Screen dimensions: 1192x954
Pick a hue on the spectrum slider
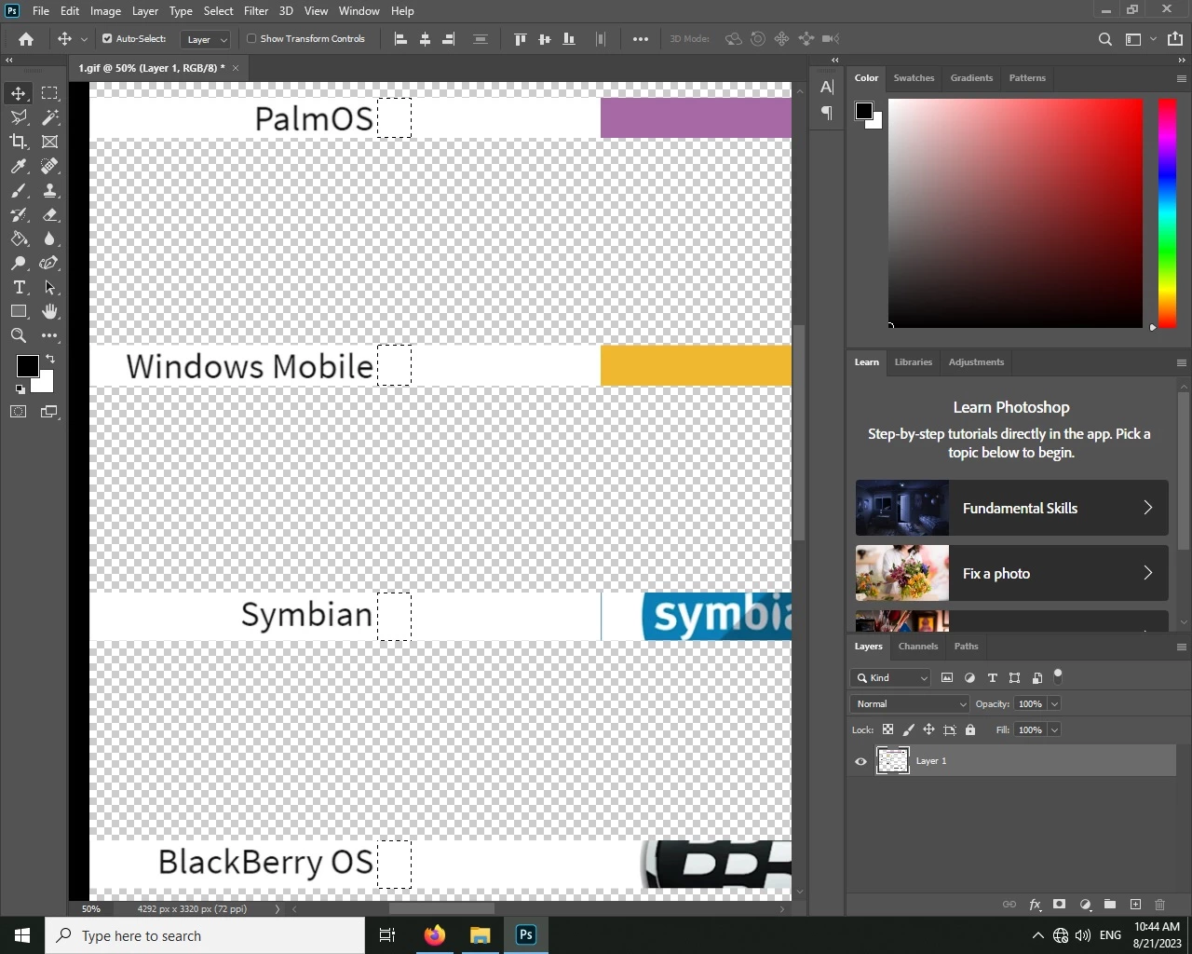[1167, 212]
